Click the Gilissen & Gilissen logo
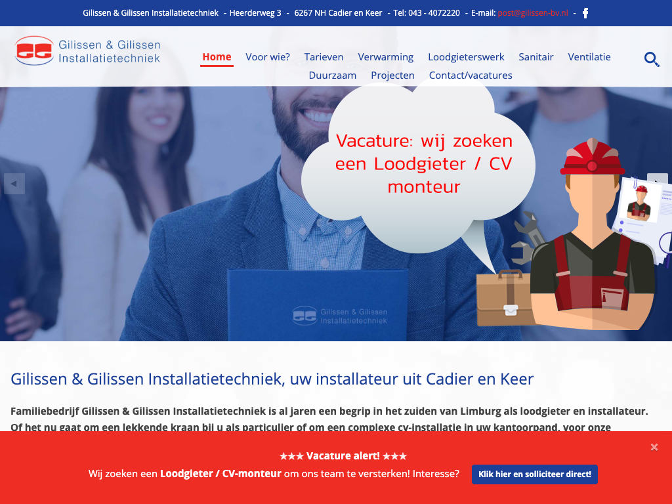This screenshot has height=504, width=672. click(x=87, y=51)
